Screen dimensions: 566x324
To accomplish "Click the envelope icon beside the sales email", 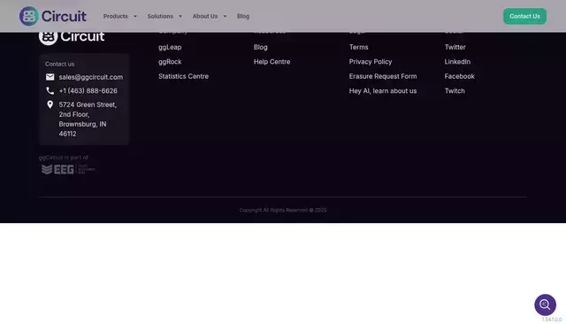I will click(x=50, y=77).
